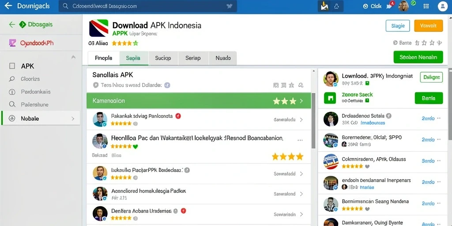452x226 pixels.
Task: Go back via the Dbosgais sidebar arrow
Action: click(12, 25)
